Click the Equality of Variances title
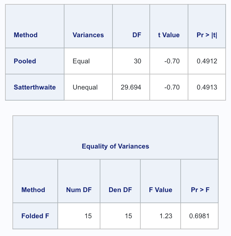 click(115, 146)
